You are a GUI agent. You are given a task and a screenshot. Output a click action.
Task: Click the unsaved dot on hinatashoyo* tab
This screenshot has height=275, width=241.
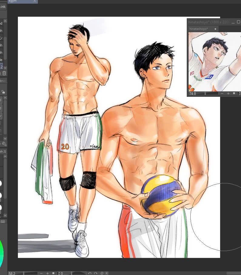(215, 29)
